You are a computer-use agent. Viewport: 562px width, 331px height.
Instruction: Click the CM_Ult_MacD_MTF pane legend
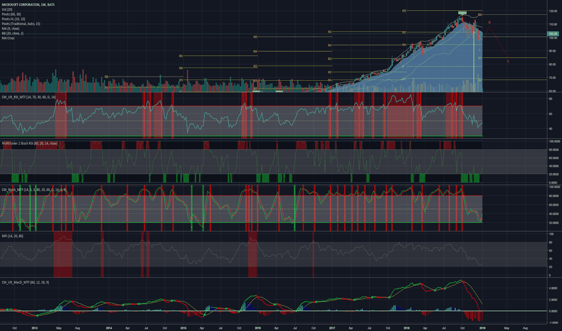25,282
